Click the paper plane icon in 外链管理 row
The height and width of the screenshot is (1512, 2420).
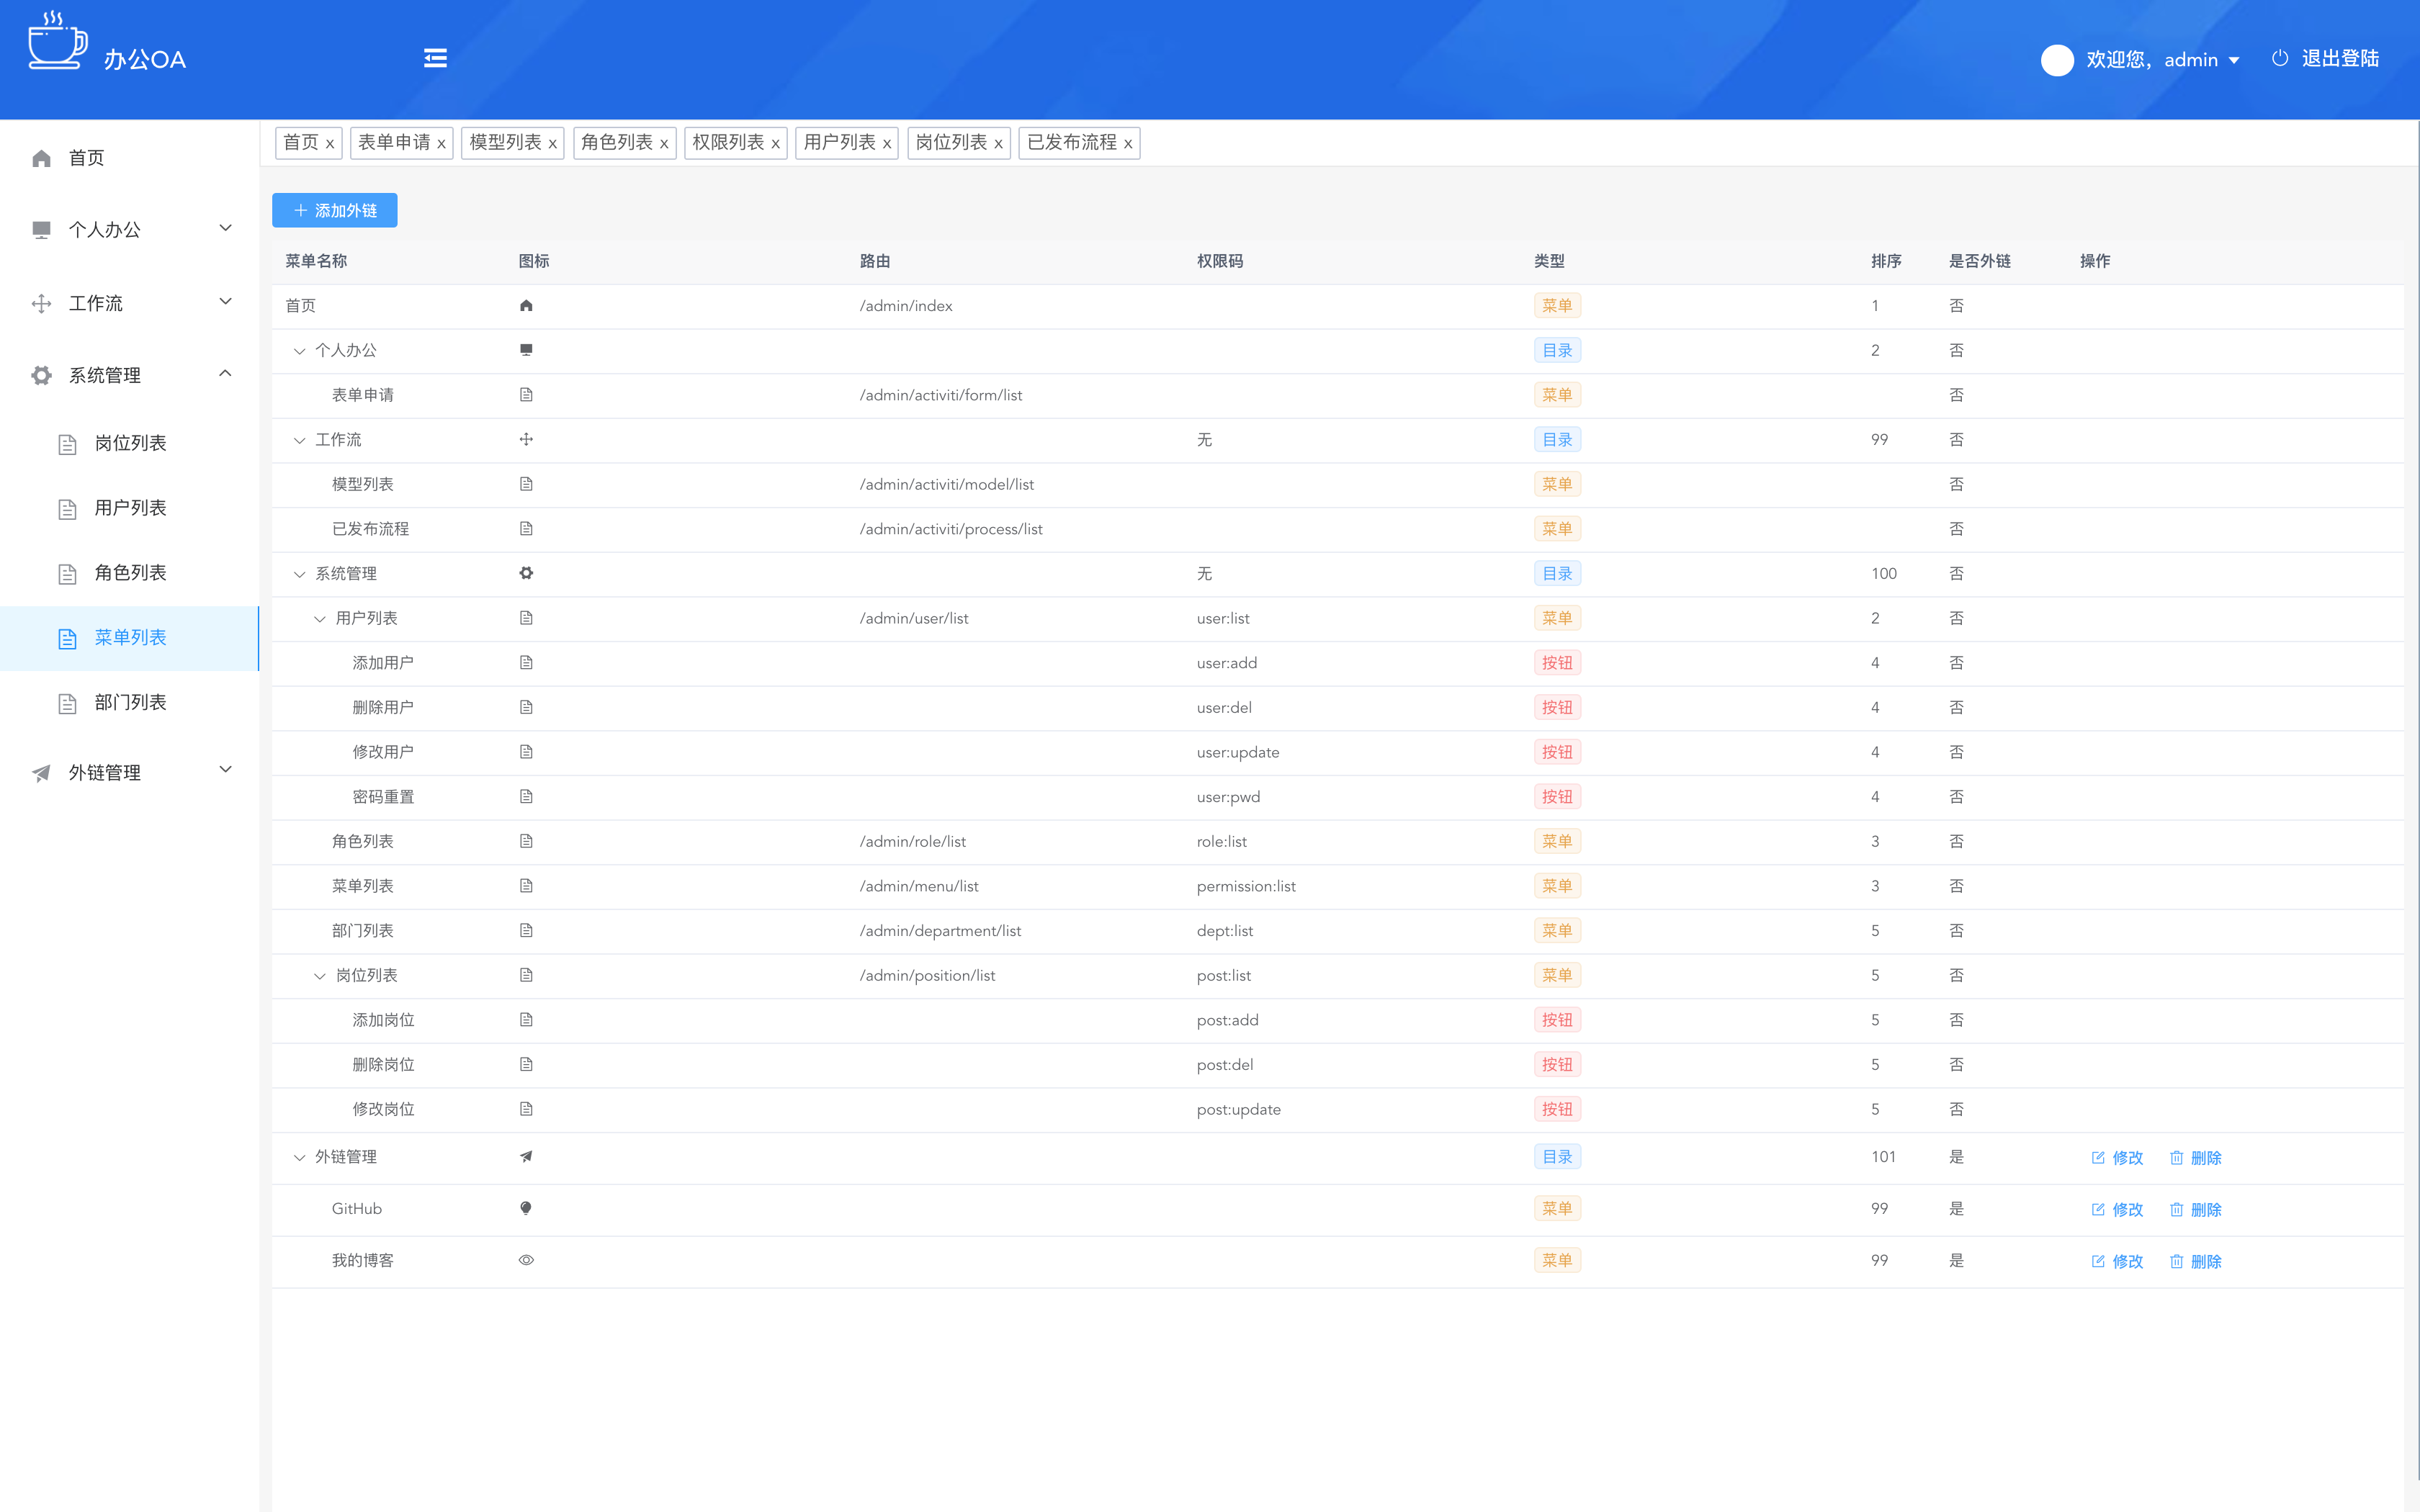(526, 1156)
